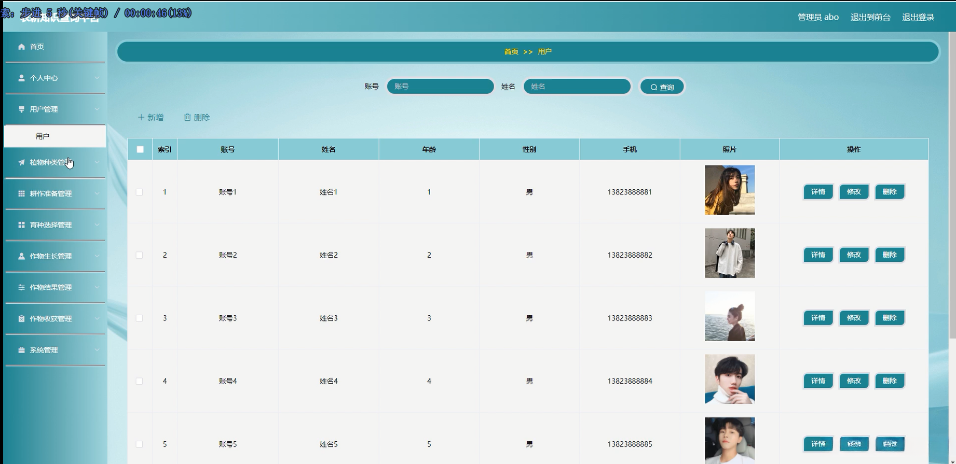The height and width of the screenshot is (464, 956).
Task: Open the 首页 sidebar menu item
Action: point(55,47)
